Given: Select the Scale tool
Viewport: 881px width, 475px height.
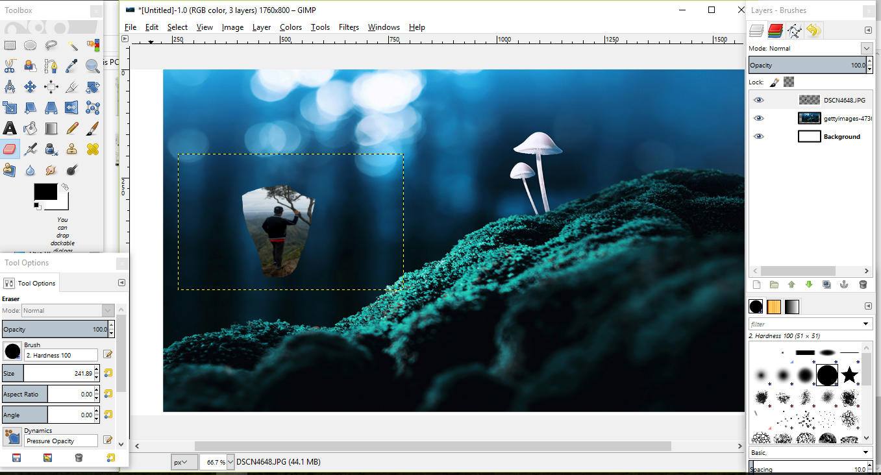Looking at the screenshot, I should tap(10, 108).
